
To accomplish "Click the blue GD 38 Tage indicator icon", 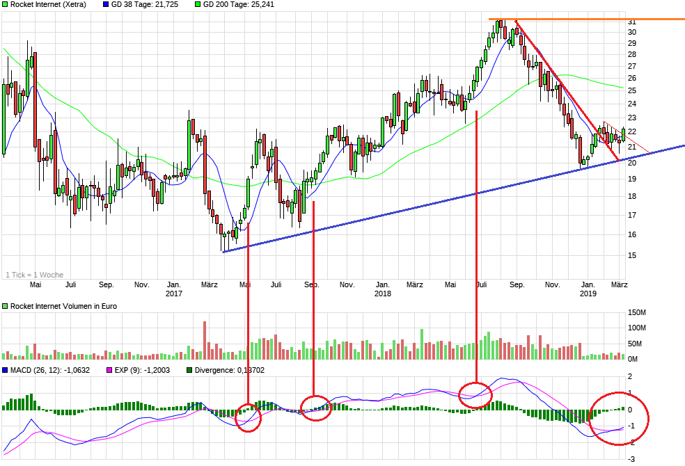I will coord(104,6).
